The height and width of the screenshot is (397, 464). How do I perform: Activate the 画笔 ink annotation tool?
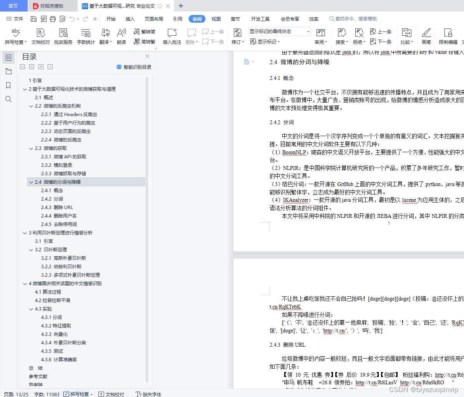point(426,36)
